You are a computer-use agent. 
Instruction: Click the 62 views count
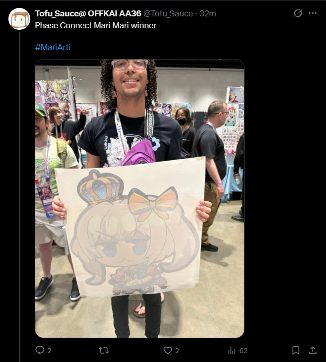pos(243,351)
